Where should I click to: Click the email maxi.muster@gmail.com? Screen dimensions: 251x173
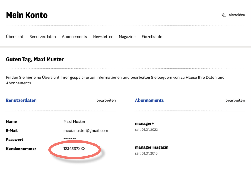pos(86,131)
